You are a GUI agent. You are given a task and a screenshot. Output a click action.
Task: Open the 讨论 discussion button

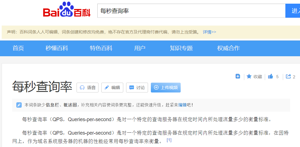pyautogui.click(x=137, y=87)
